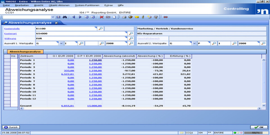
Task: Click the blank new document toolbar icon
Action: click(x=114, y=17)
